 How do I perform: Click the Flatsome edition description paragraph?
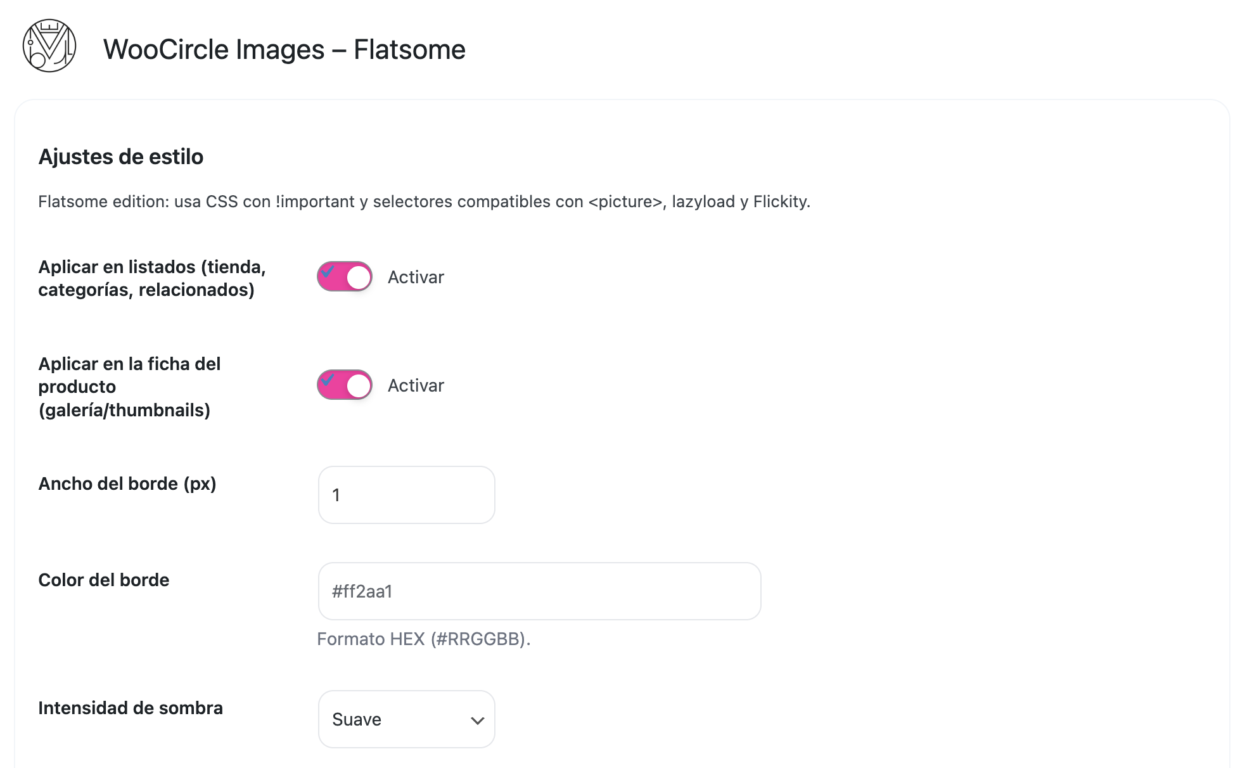(x=425, y=202)
